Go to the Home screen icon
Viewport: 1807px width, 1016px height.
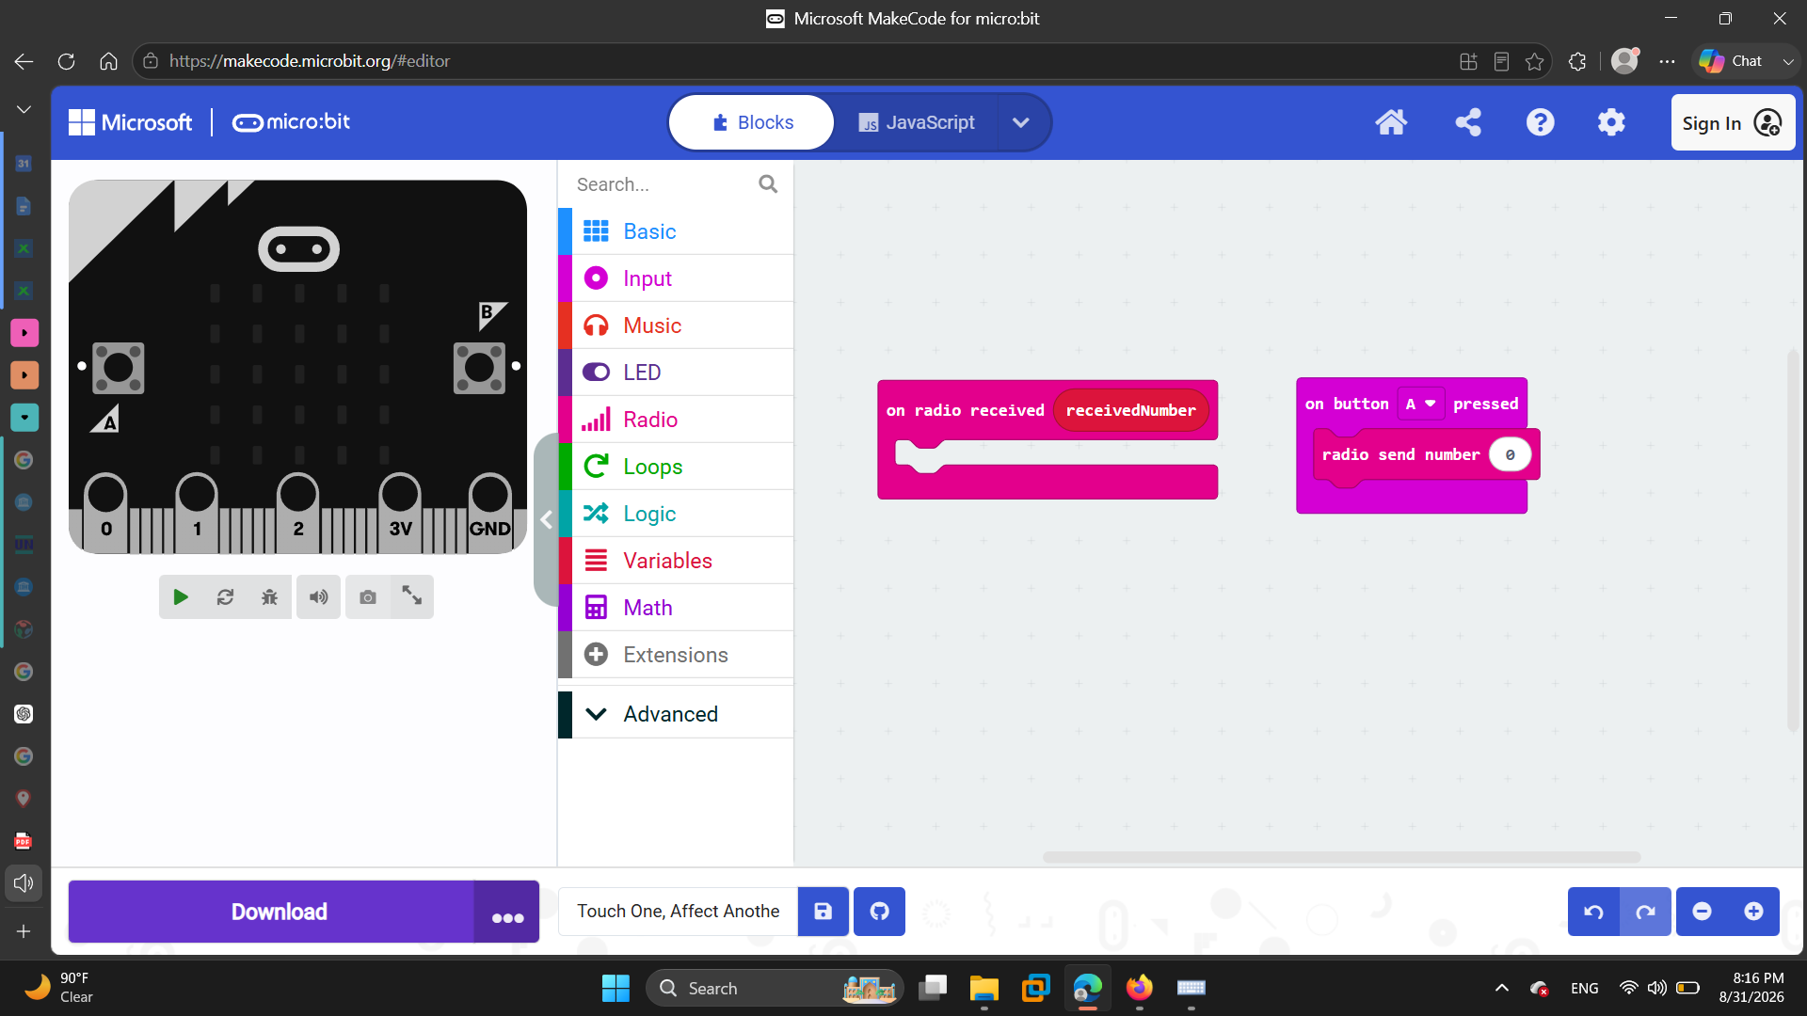[1391, 122]
